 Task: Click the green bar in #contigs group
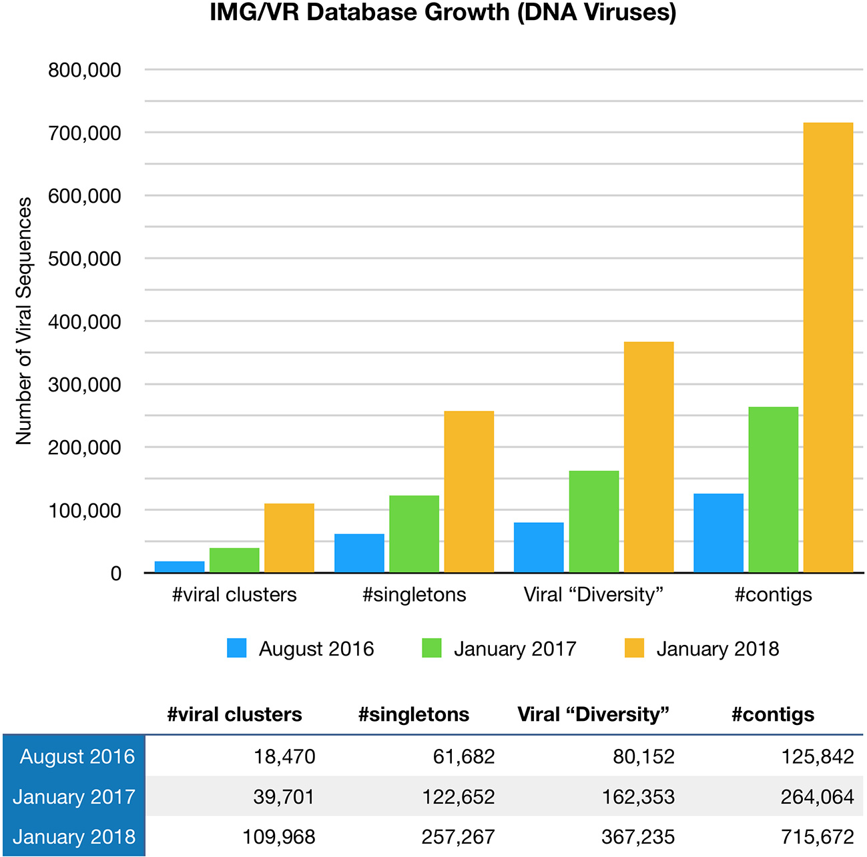773,490
